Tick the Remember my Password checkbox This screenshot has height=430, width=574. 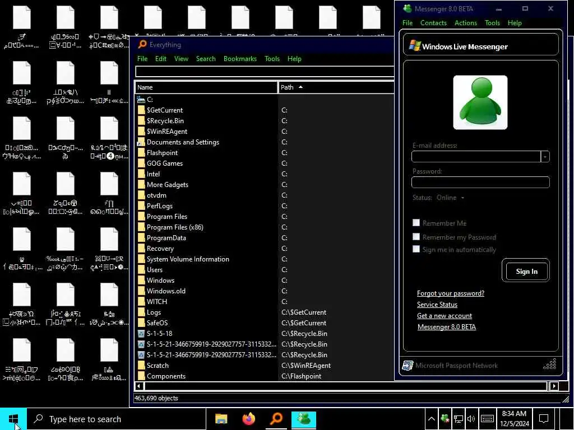click(416, 237)
